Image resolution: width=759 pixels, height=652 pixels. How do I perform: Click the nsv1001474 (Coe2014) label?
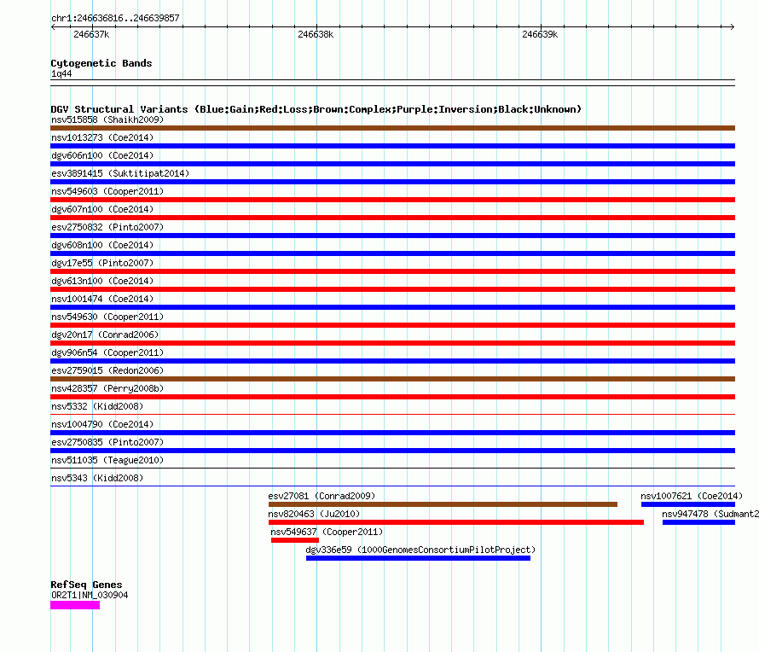[x=102, y=299]
